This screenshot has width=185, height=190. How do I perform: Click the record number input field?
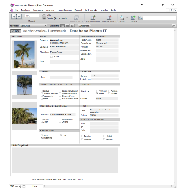32,16
